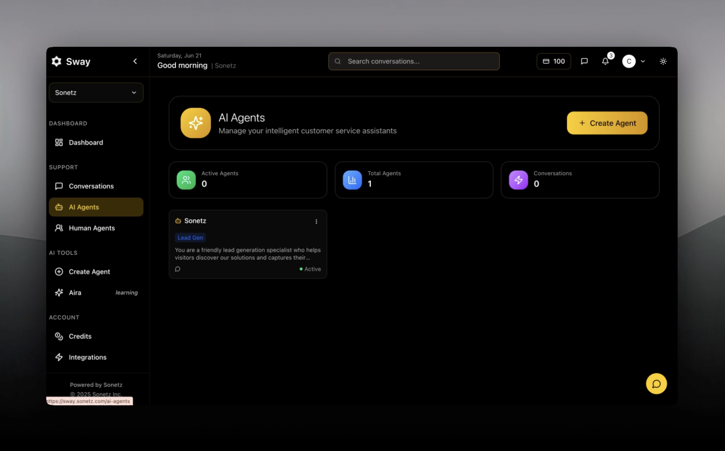Expand the Sonetz workspace dropdown
This screenshot has width=725, height=451.
96,93
